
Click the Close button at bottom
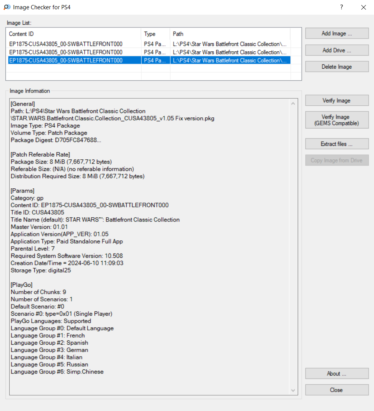pos(337,390)
